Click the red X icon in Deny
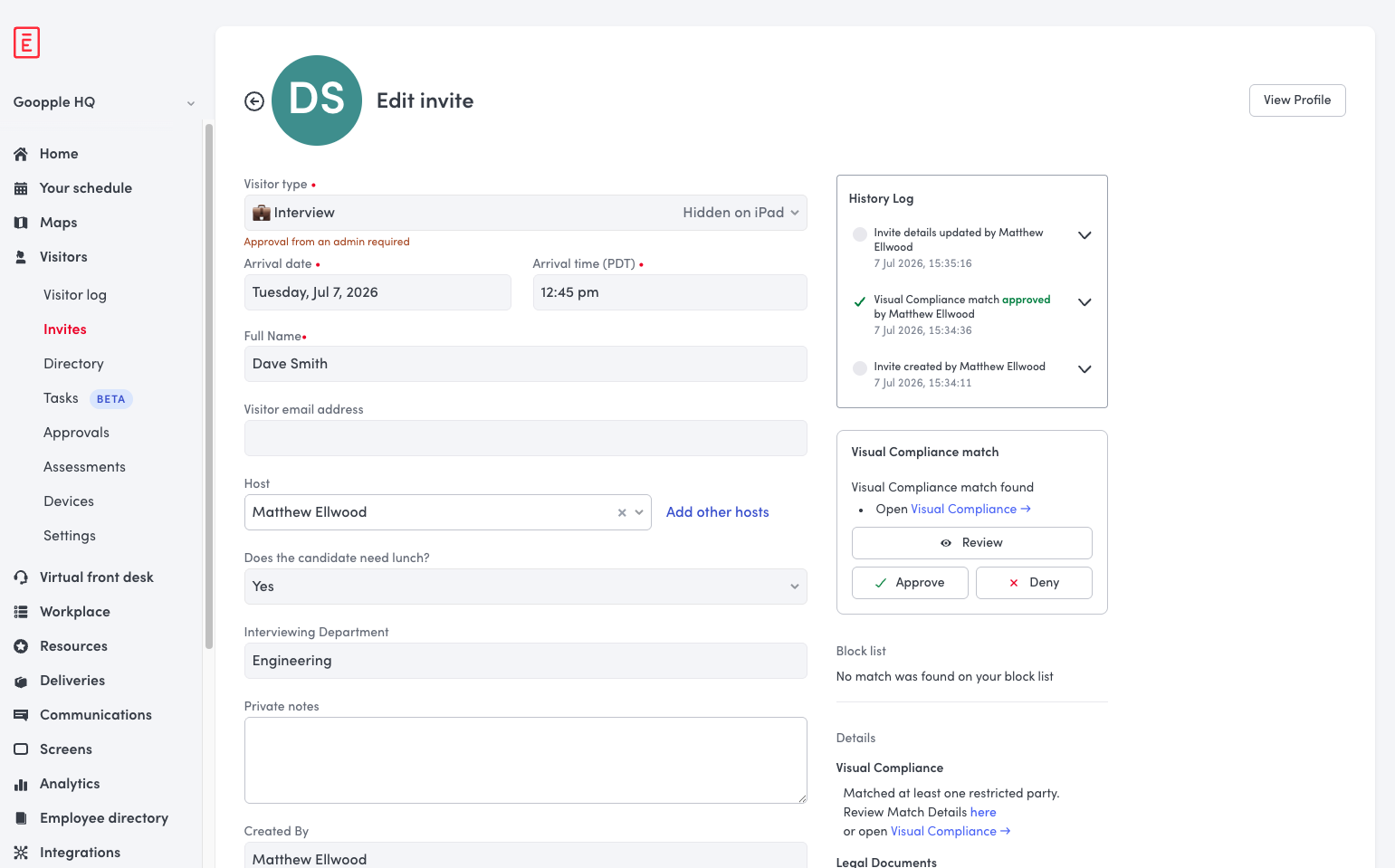This screenshot has height=868, width=1395. click(x=1014, y=583)
